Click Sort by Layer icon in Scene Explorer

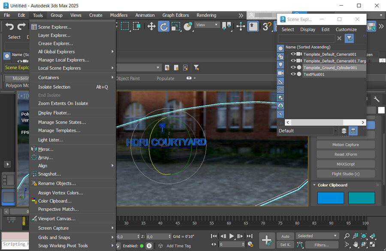[344, 131]
